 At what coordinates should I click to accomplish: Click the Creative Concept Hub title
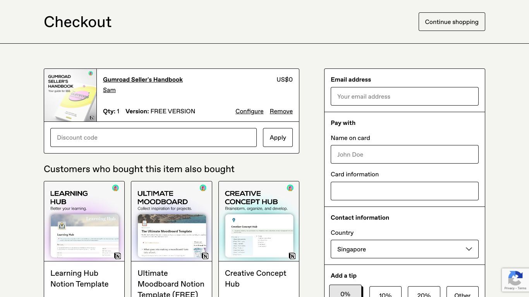click(x=256, y=278)
